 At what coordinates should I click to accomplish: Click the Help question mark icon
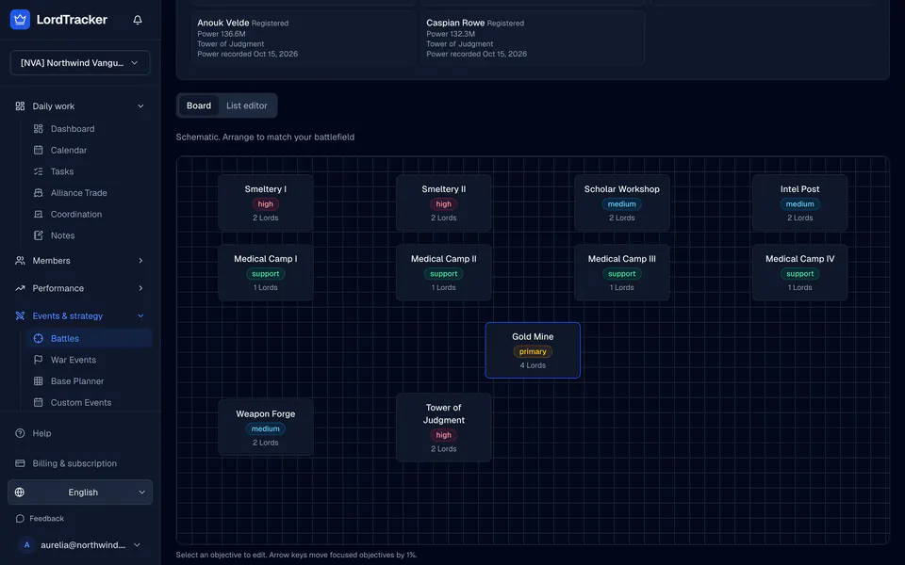coord(20,433)
